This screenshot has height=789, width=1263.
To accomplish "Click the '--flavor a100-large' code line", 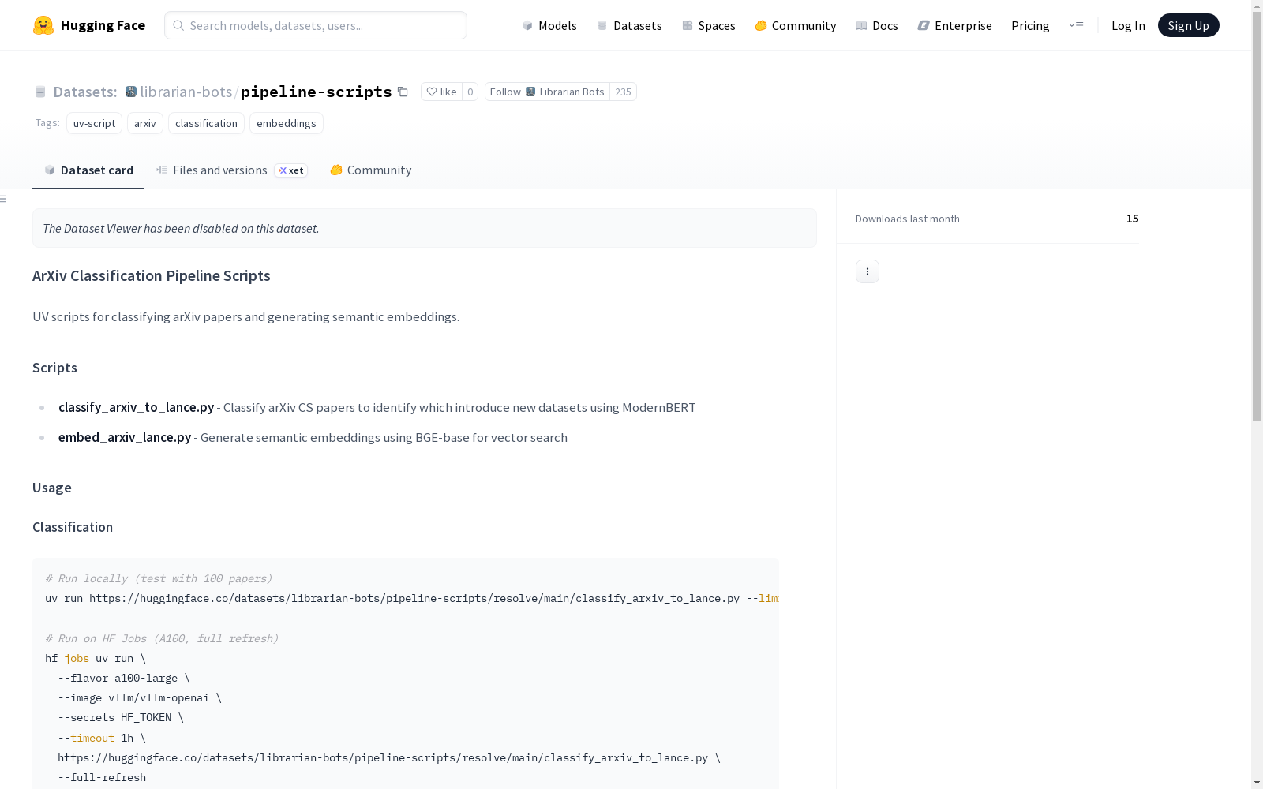I will pyautogui.click(x=124, y=678).
